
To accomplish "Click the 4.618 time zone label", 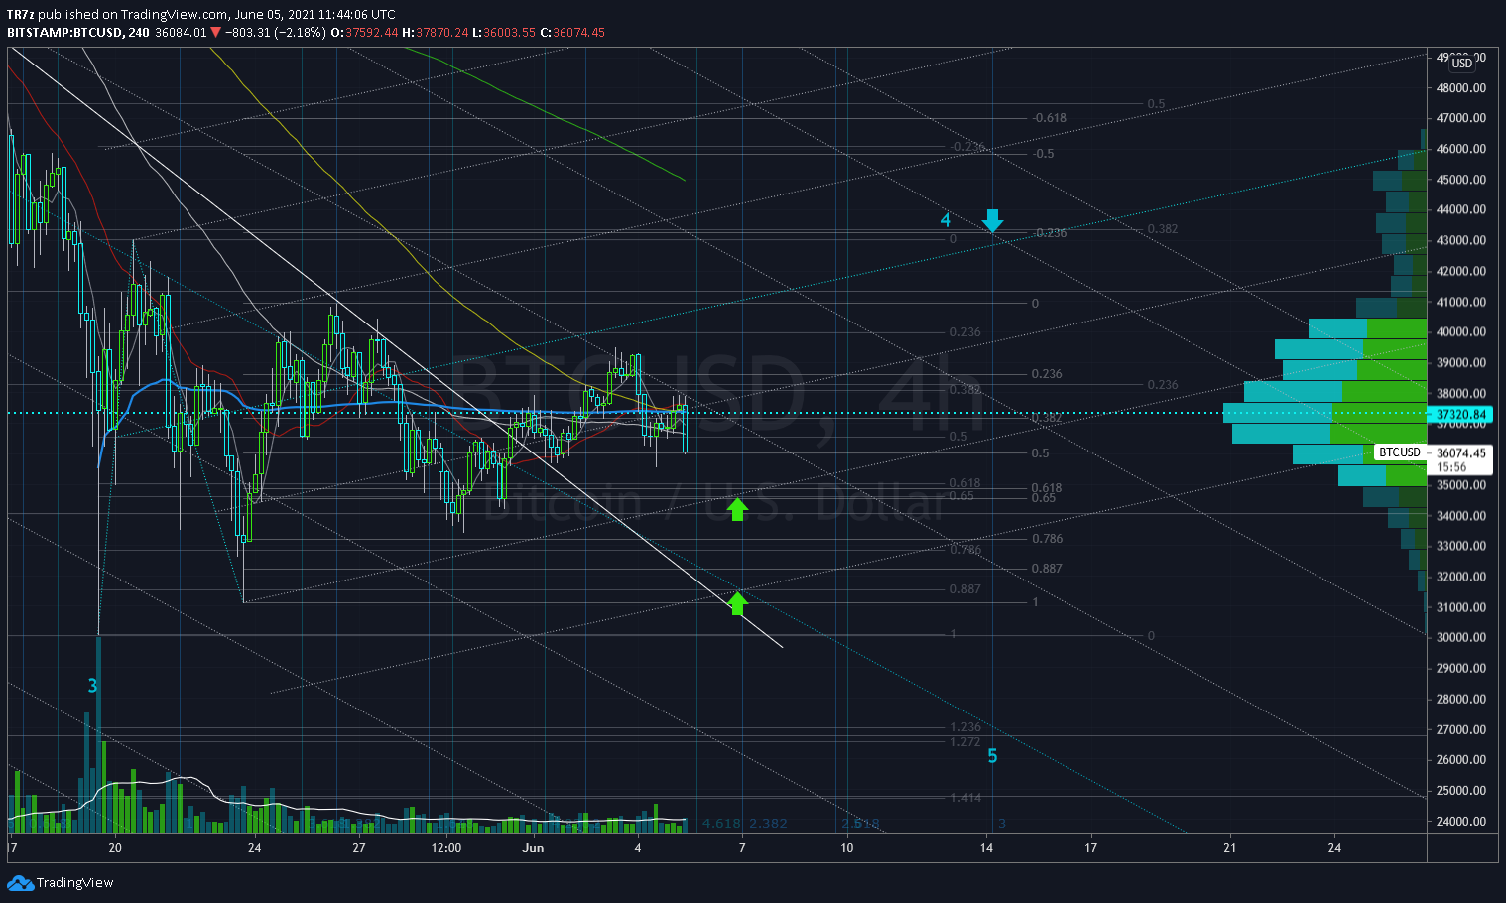I will click(x=721, y=824).
